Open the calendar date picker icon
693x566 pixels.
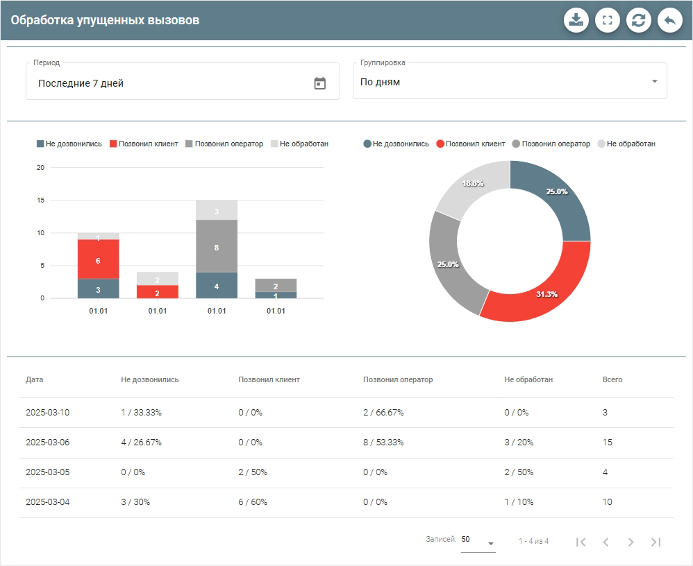[x=319, y=83]
